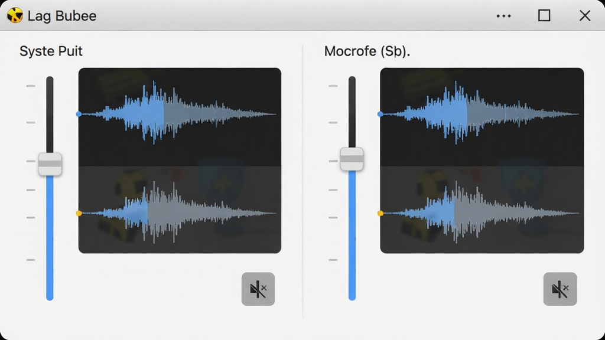Click the Mocrofe upper waveform display
The height and width of the screenshot is (340, 605).
[482, 117]
